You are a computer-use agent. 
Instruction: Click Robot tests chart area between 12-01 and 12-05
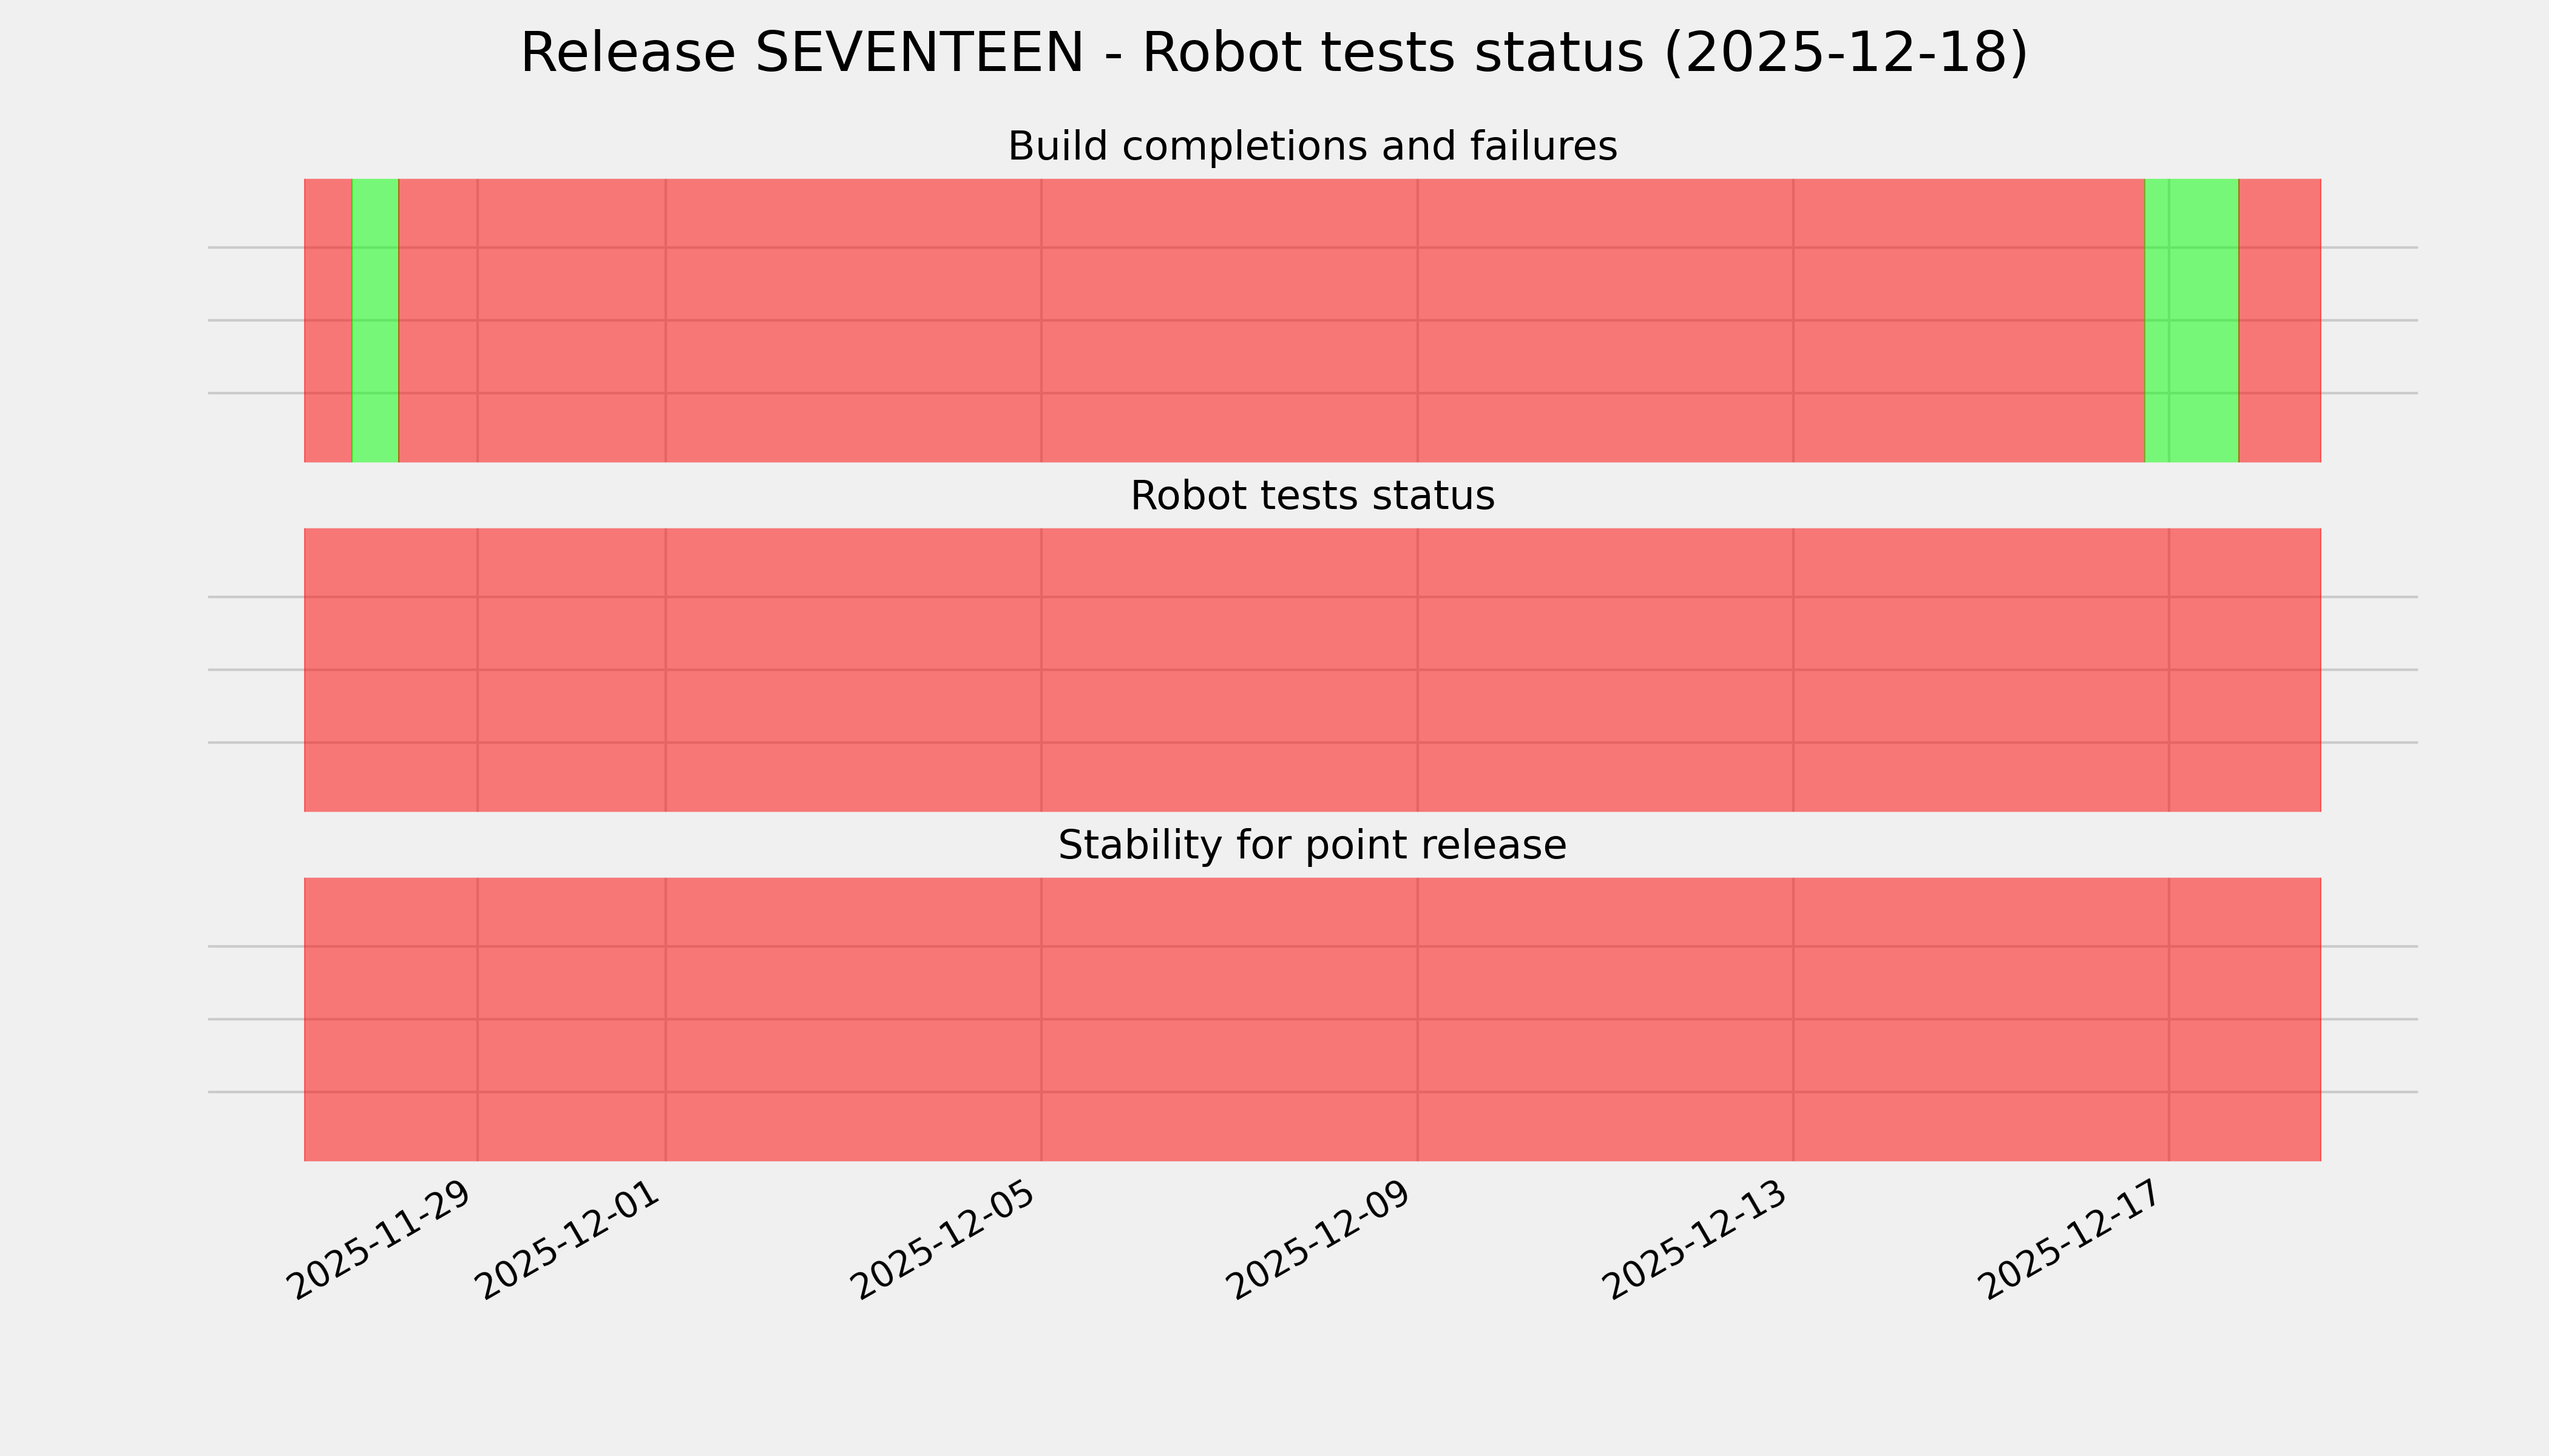853,670
